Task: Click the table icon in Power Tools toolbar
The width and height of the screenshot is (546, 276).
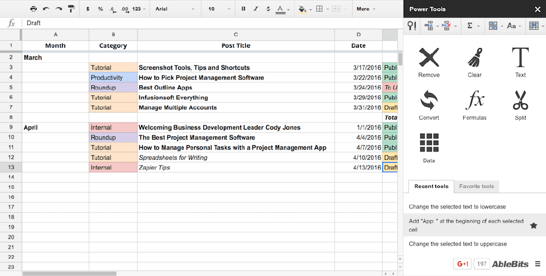Action: 533,26
